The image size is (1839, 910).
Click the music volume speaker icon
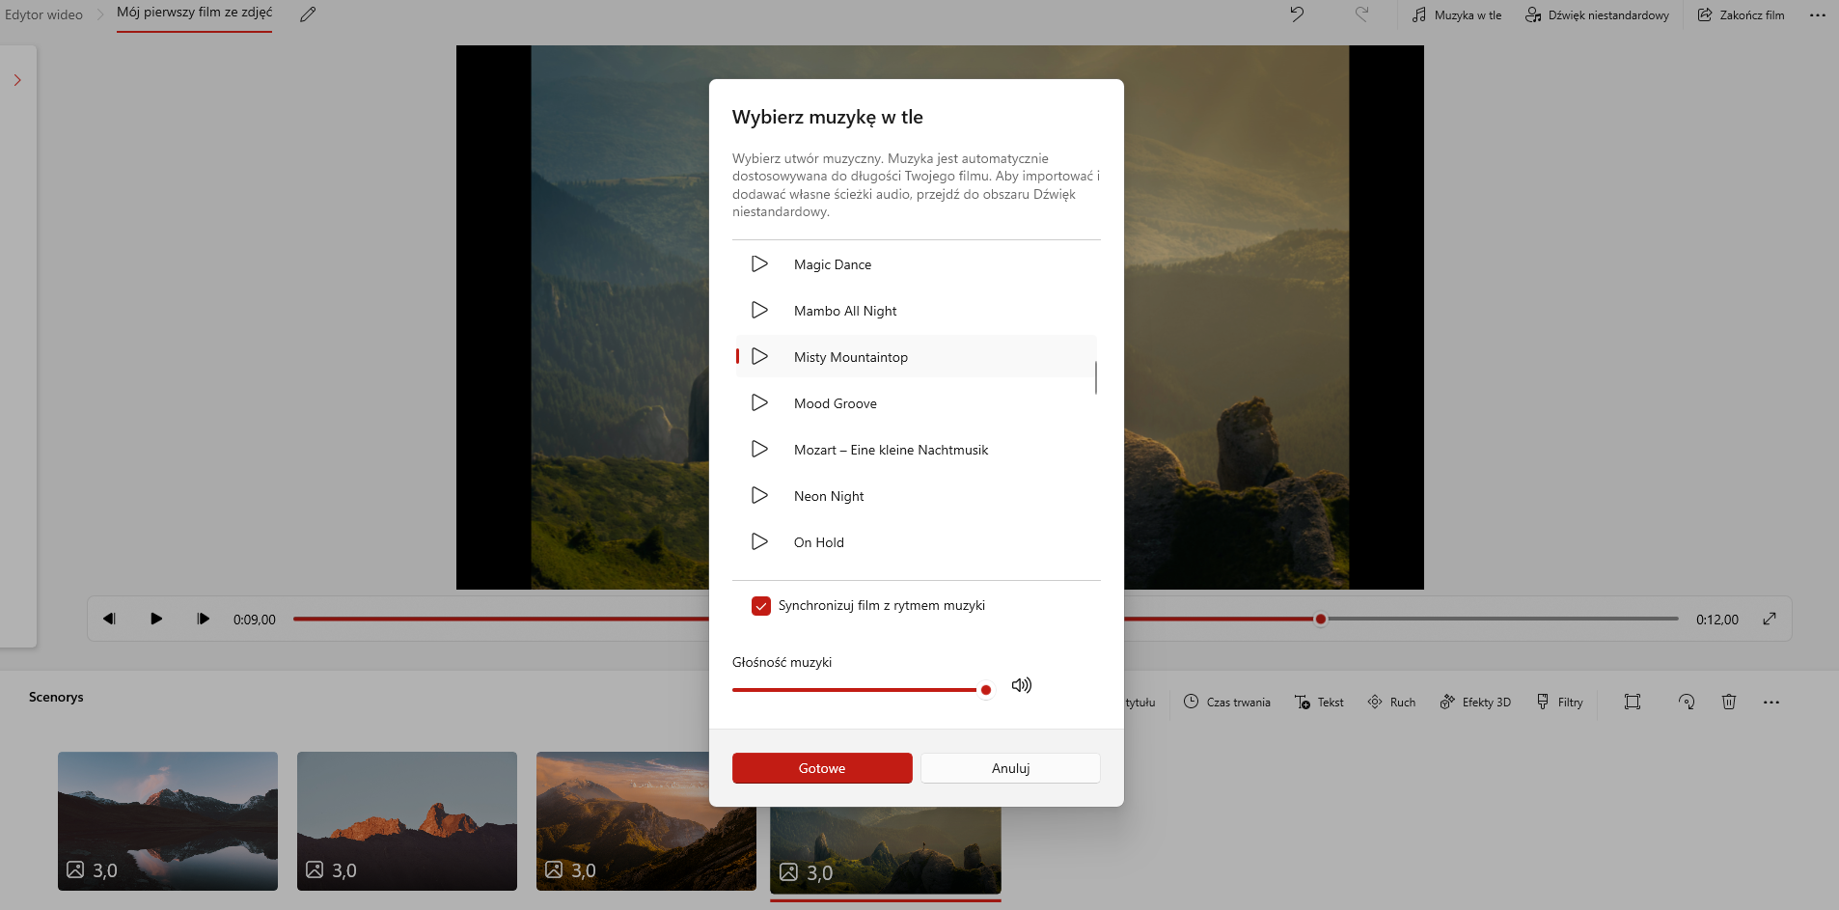point(1021,685)
